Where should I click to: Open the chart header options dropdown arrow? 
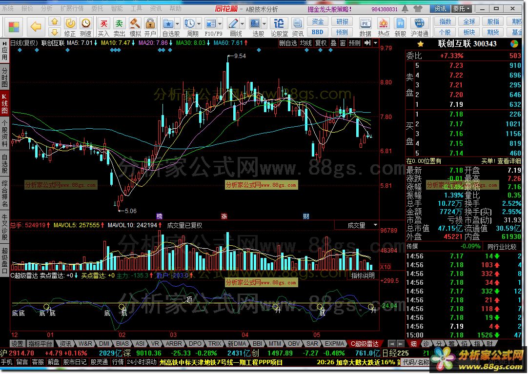click(375, 43)
